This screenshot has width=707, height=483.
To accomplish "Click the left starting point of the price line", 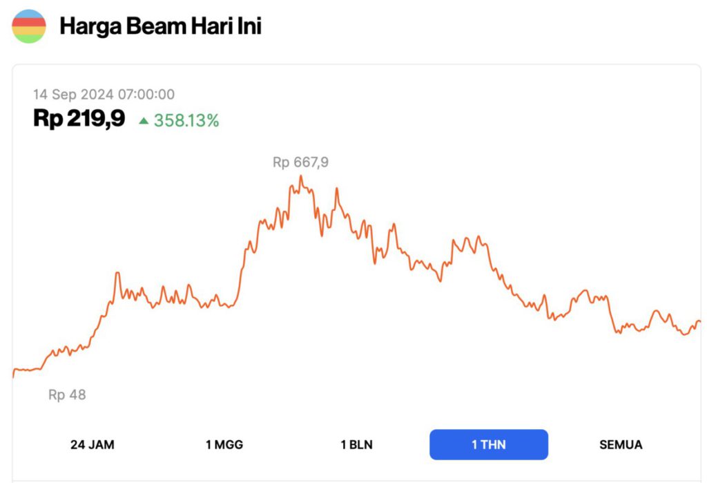I will click(14, 375).
